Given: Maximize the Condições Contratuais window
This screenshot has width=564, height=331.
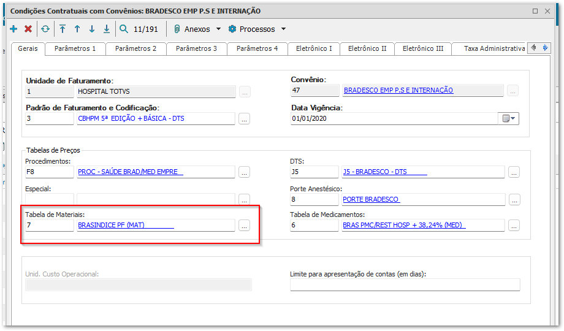Looking at the screenshot, I should (x=535, y=11).
